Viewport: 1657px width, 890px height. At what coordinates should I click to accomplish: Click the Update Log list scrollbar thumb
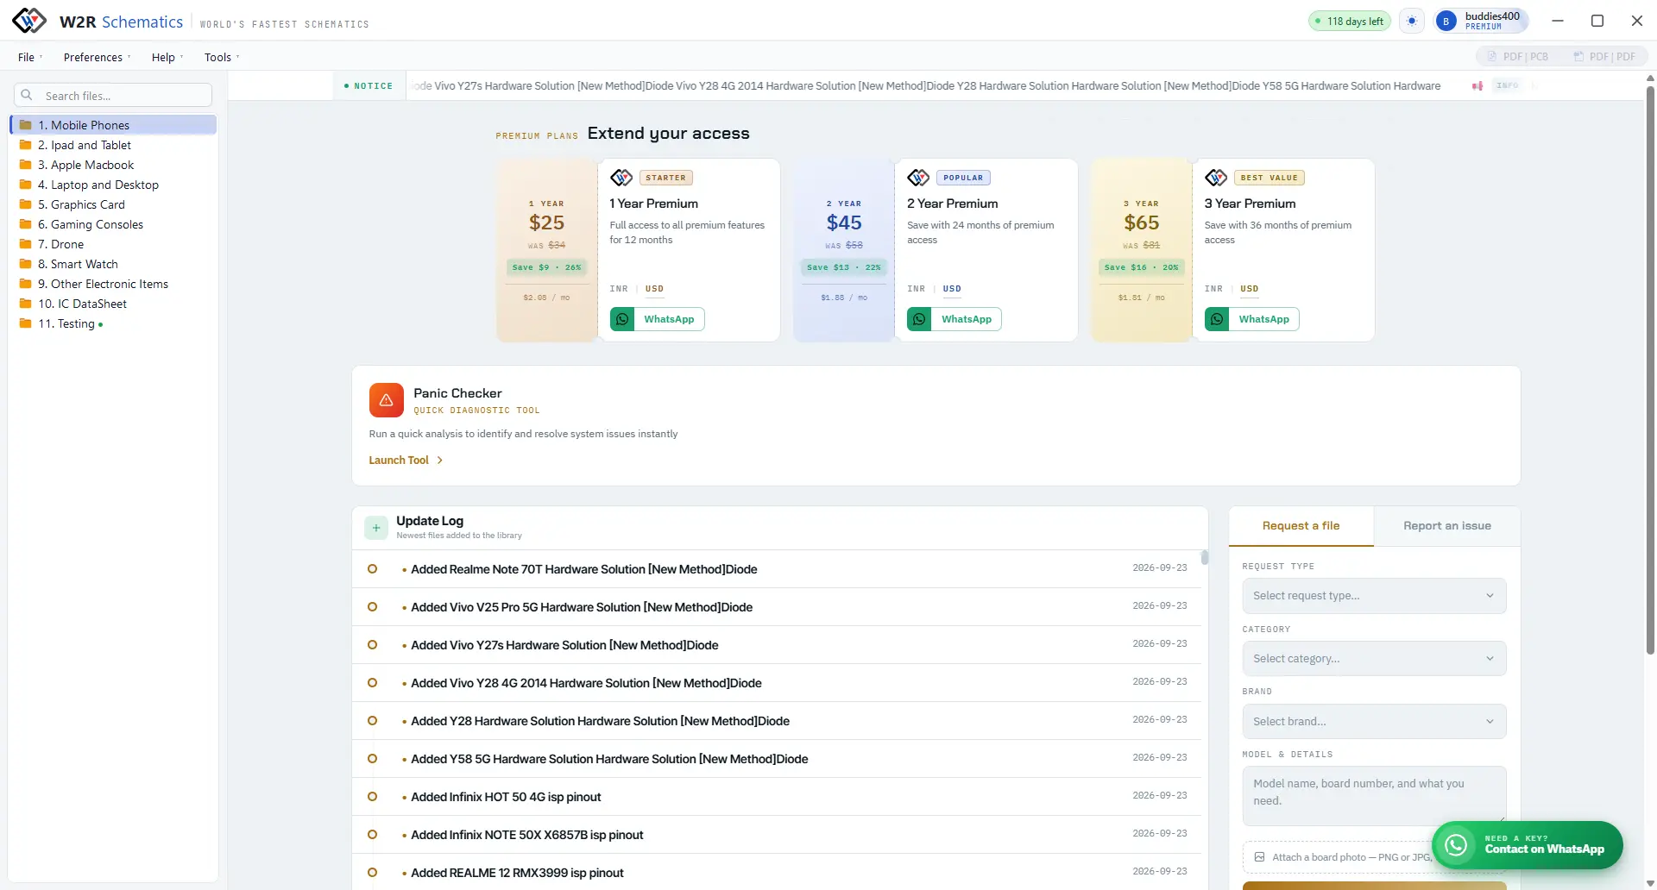[x=1205, y=558]
